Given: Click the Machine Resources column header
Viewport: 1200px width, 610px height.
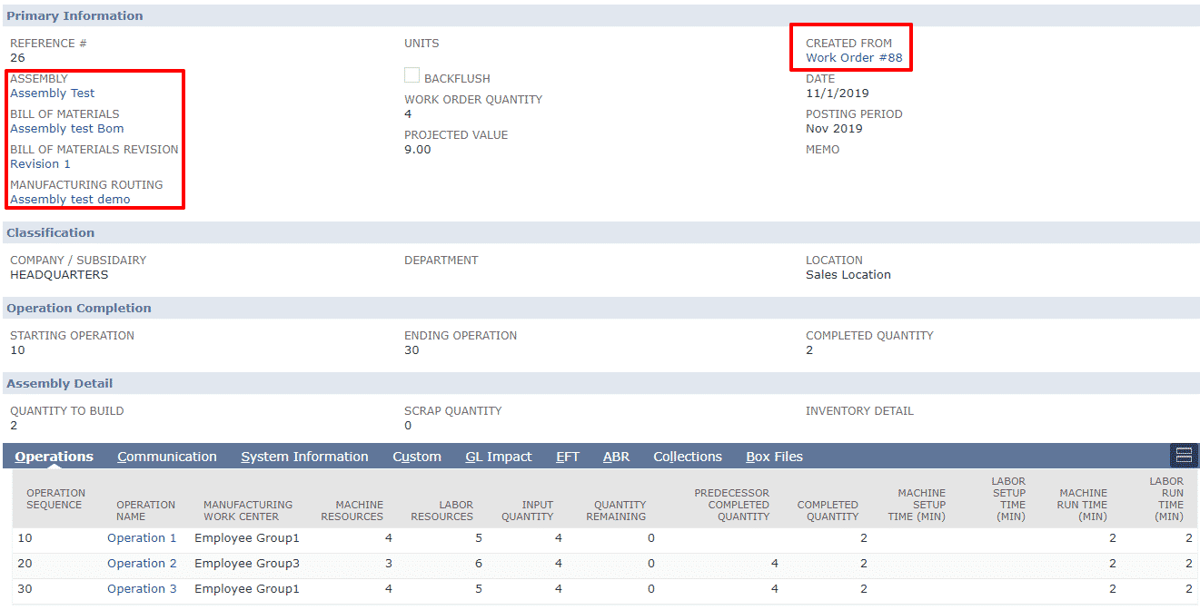Looking at the screenshot, I should [x=352, y=511].
